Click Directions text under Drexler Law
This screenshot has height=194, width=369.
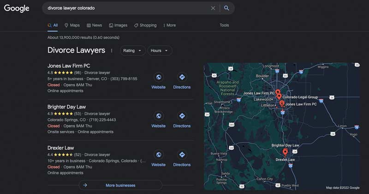tap(182, 165)
